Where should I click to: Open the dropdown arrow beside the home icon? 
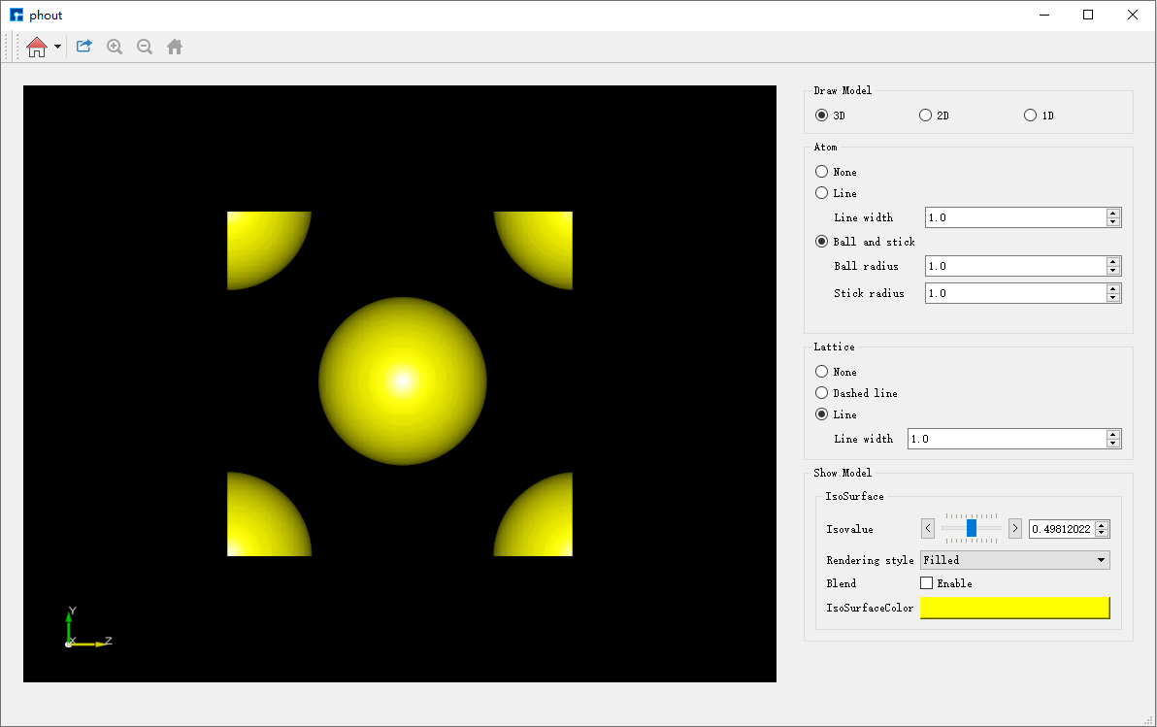(x=57, y=47)
